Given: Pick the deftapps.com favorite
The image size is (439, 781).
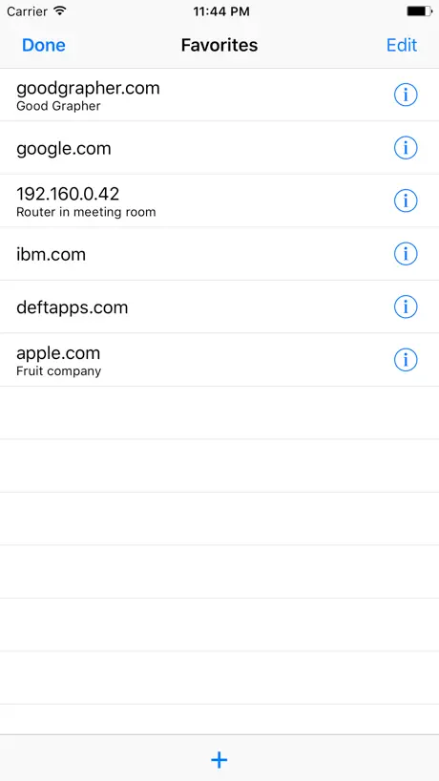Looking at the screenshot, I should point(219,306).
